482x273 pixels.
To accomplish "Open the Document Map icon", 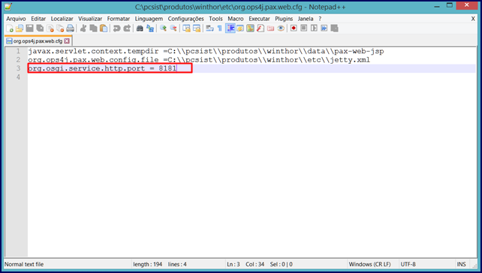I will tap(250, 28).
